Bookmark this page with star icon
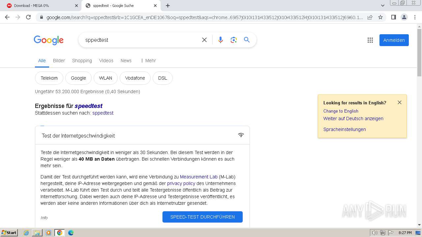Image resolution: width=422 pixels, height=237 pixels. (x=380, y=17)
